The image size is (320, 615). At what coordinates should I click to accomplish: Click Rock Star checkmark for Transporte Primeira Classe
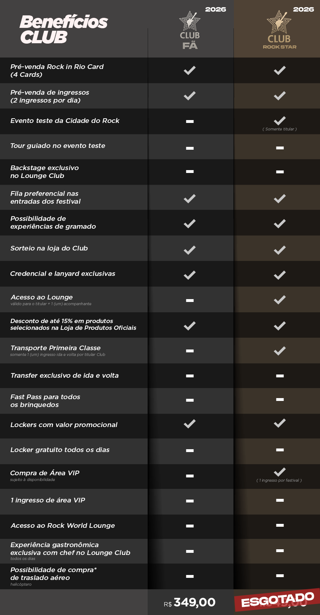280,351
